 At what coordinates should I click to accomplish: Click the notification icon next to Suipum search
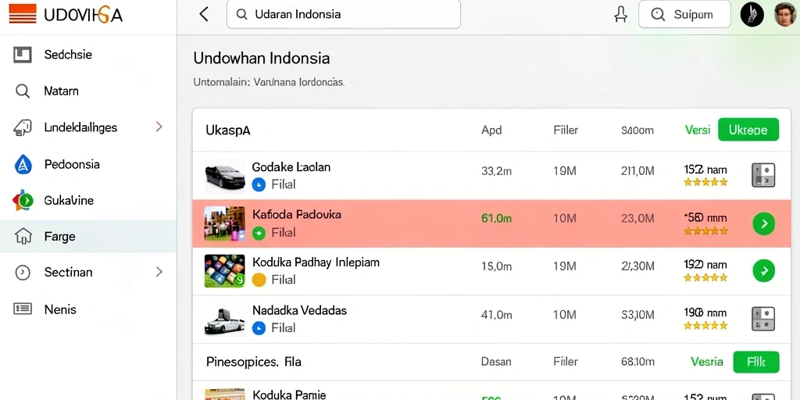pyautogui.click(x=620, y=14)
